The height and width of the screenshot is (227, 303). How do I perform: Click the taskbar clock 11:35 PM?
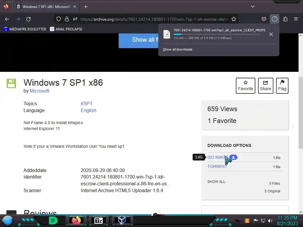pyautogui.click(x=287, y=218)
